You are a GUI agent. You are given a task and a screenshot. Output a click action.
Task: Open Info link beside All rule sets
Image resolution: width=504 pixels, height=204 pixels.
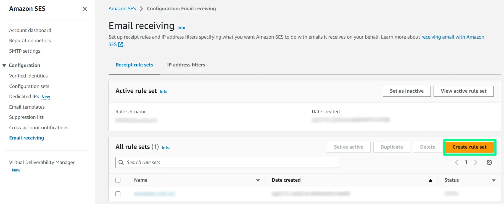point(165,147)
